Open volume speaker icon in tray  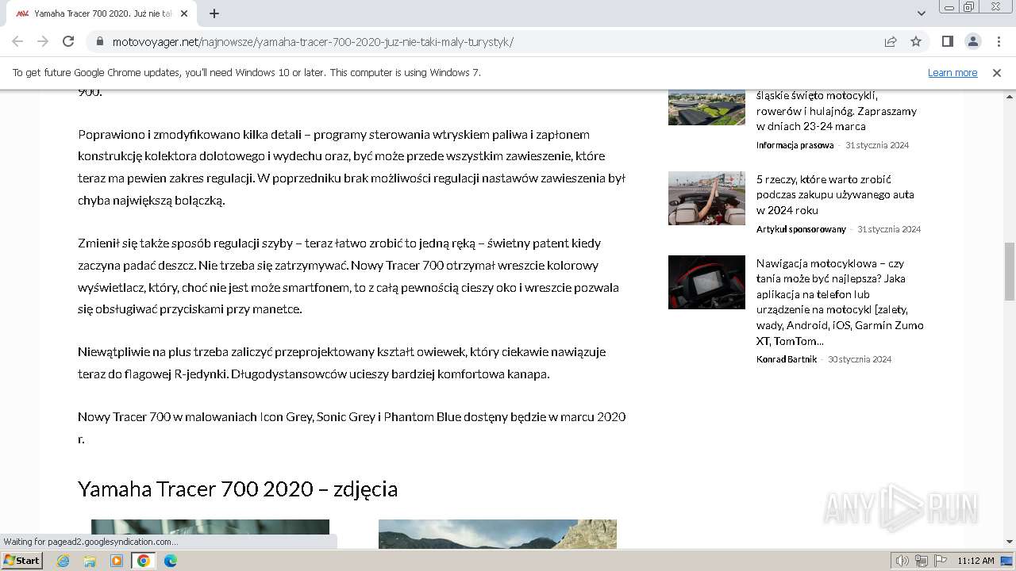[x=902, y=561]
